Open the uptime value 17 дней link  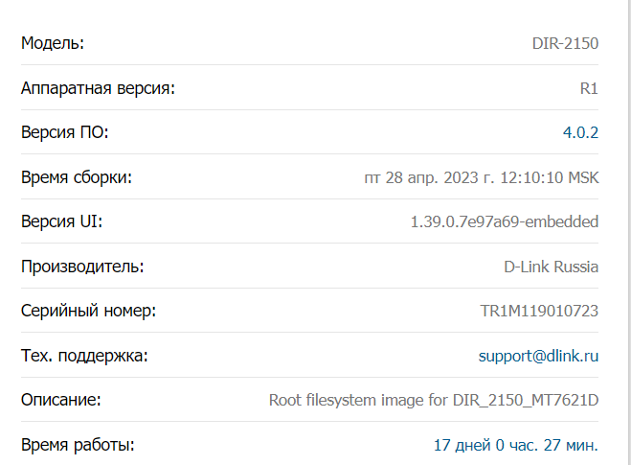point(516,445)
